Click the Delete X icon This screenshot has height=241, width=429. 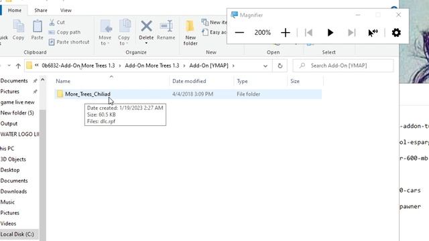[146, 27]
